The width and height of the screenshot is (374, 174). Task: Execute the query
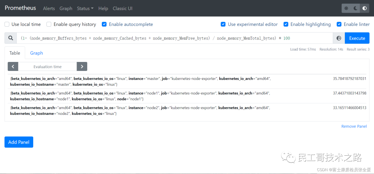click(x=357, y=38)
